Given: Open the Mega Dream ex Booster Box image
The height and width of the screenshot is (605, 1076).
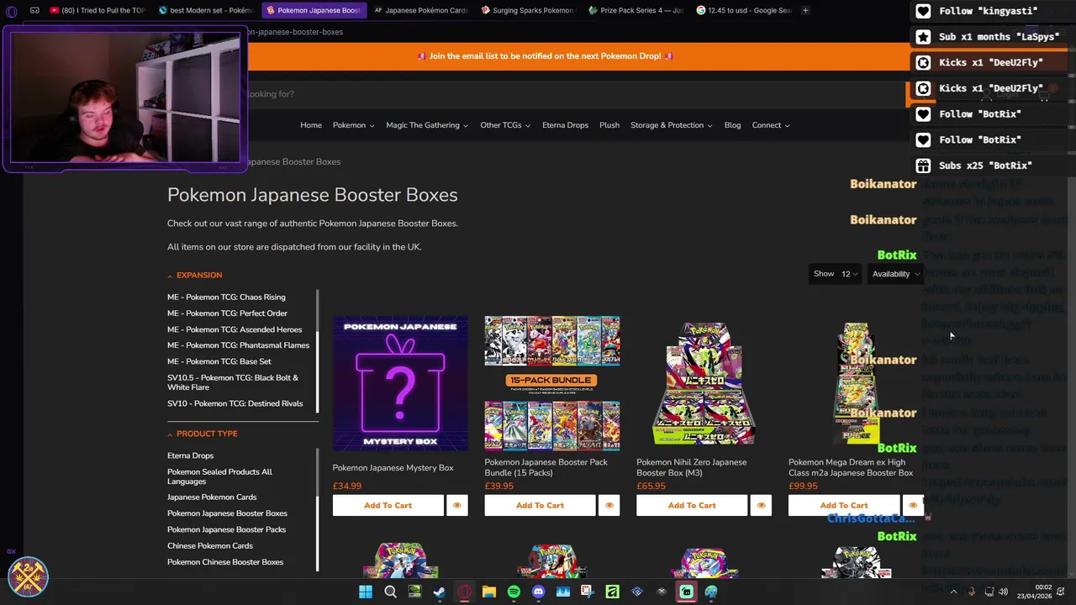Looking at the screenshot, I should 857,383.
